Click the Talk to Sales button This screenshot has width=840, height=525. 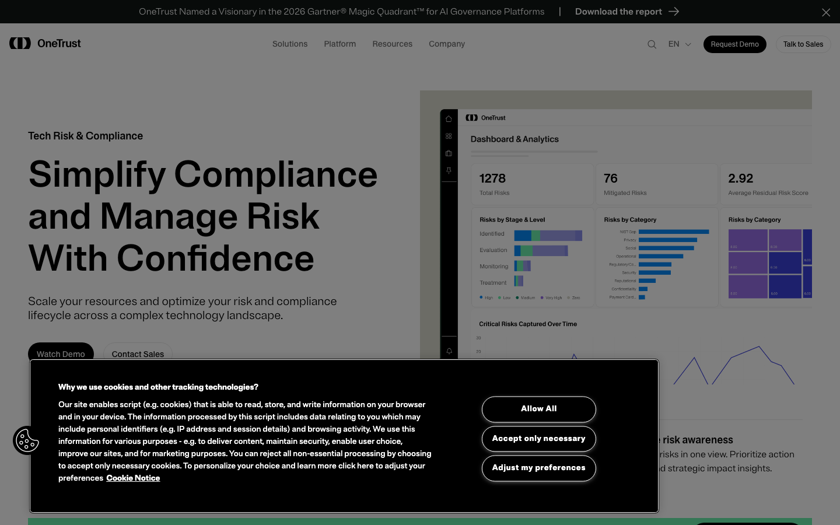click(803, 44)
